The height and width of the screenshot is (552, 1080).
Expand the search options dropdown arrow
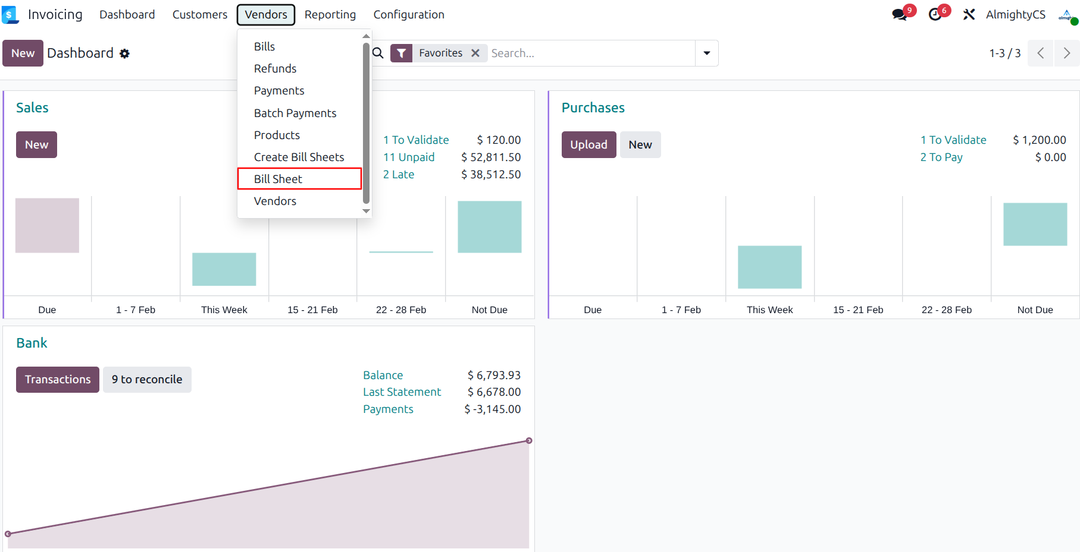tap(706, 53)
